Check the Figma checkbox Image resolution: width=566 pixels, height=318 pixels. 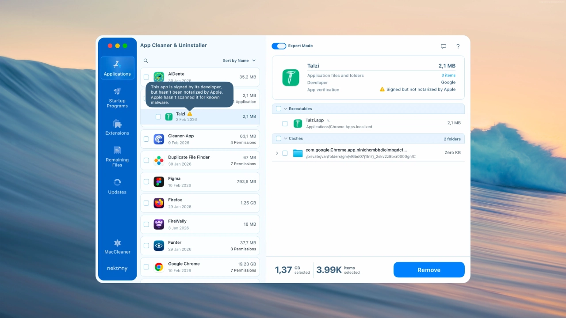tap(146, 182)
